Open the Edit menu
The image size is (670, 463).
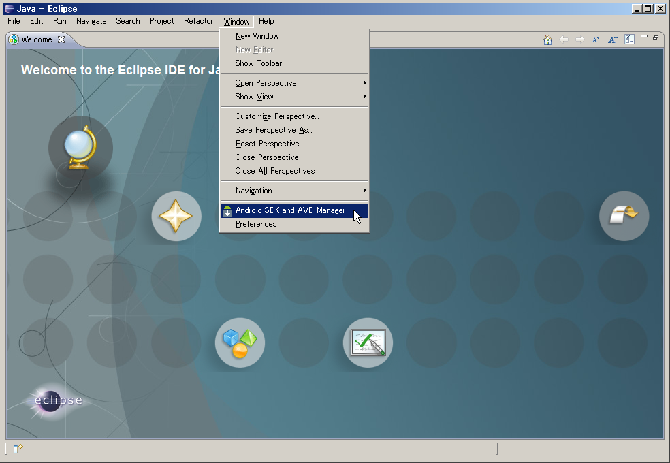coord(36,21)
